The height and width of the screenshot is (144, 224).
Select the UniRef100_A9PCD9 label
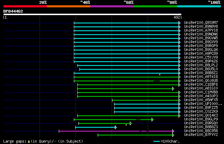[201, 54]
